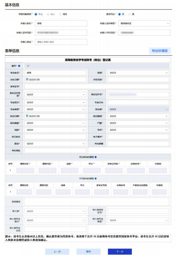Image resolution: width=178 pixels, height=263 pixels.
Task: Click the 准考证号 input field
Action: (x=97, y=86)
